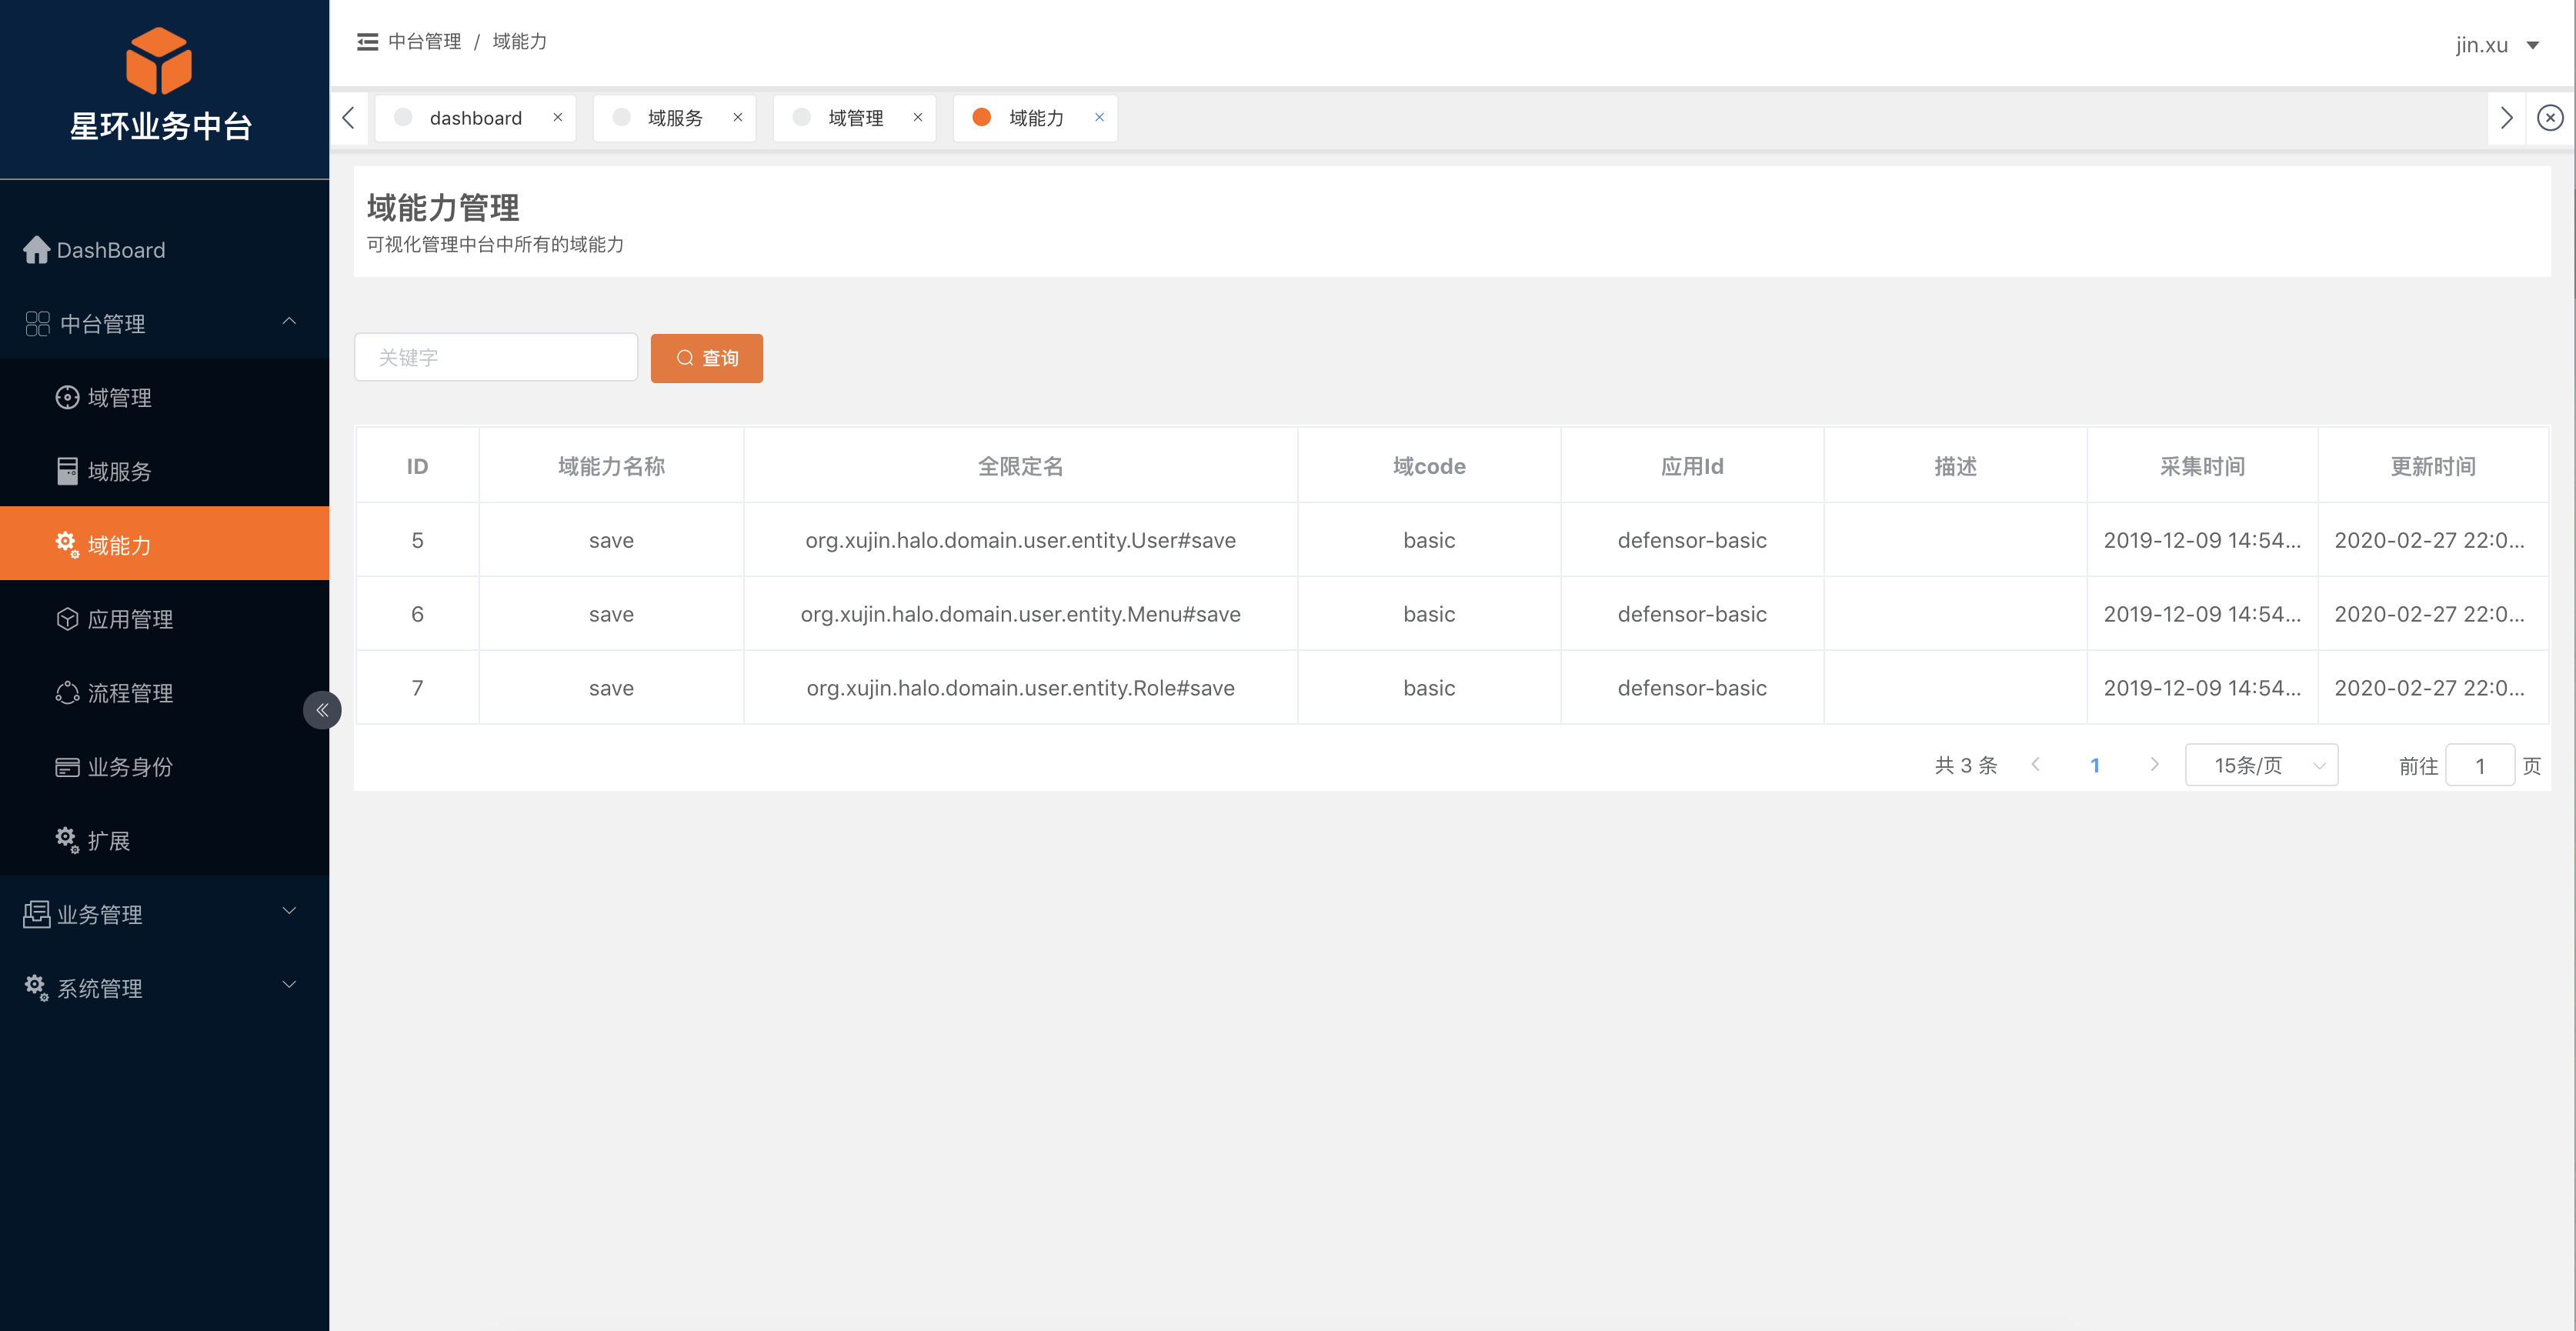Toggle sidebar with hamburger menu icon
The image size is (2576, 1331).
click(367, 42)
